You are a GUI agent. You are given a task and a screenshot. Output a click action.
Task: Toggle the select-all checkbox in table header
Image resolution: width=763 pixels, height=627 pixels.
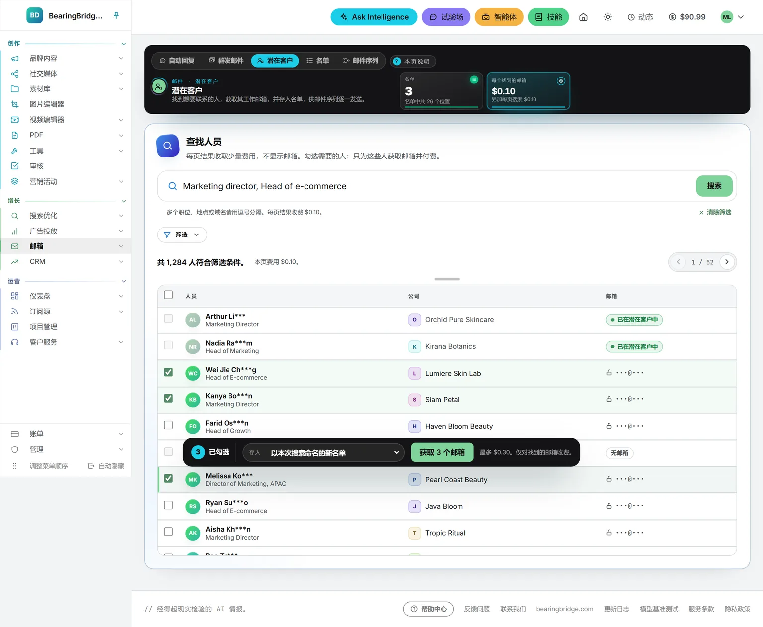[x=169, y=295]
